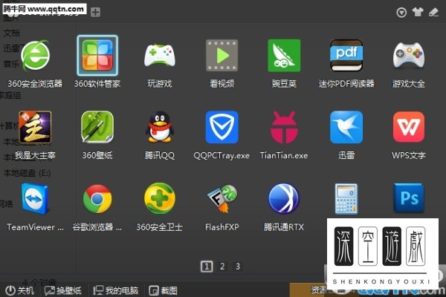The width and height of the screenshot is (446, 297).
Task: Launch 腾讯QQ penguin icon
Action: coord(160,127)
